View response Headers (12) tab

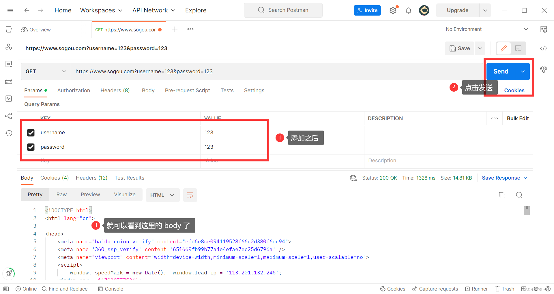click(x=92, y=178)
